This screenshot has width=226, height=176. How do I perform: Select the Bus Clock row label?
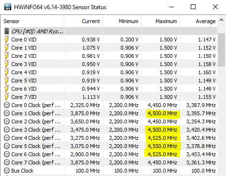pyautogui.click(x=22, y=171)
